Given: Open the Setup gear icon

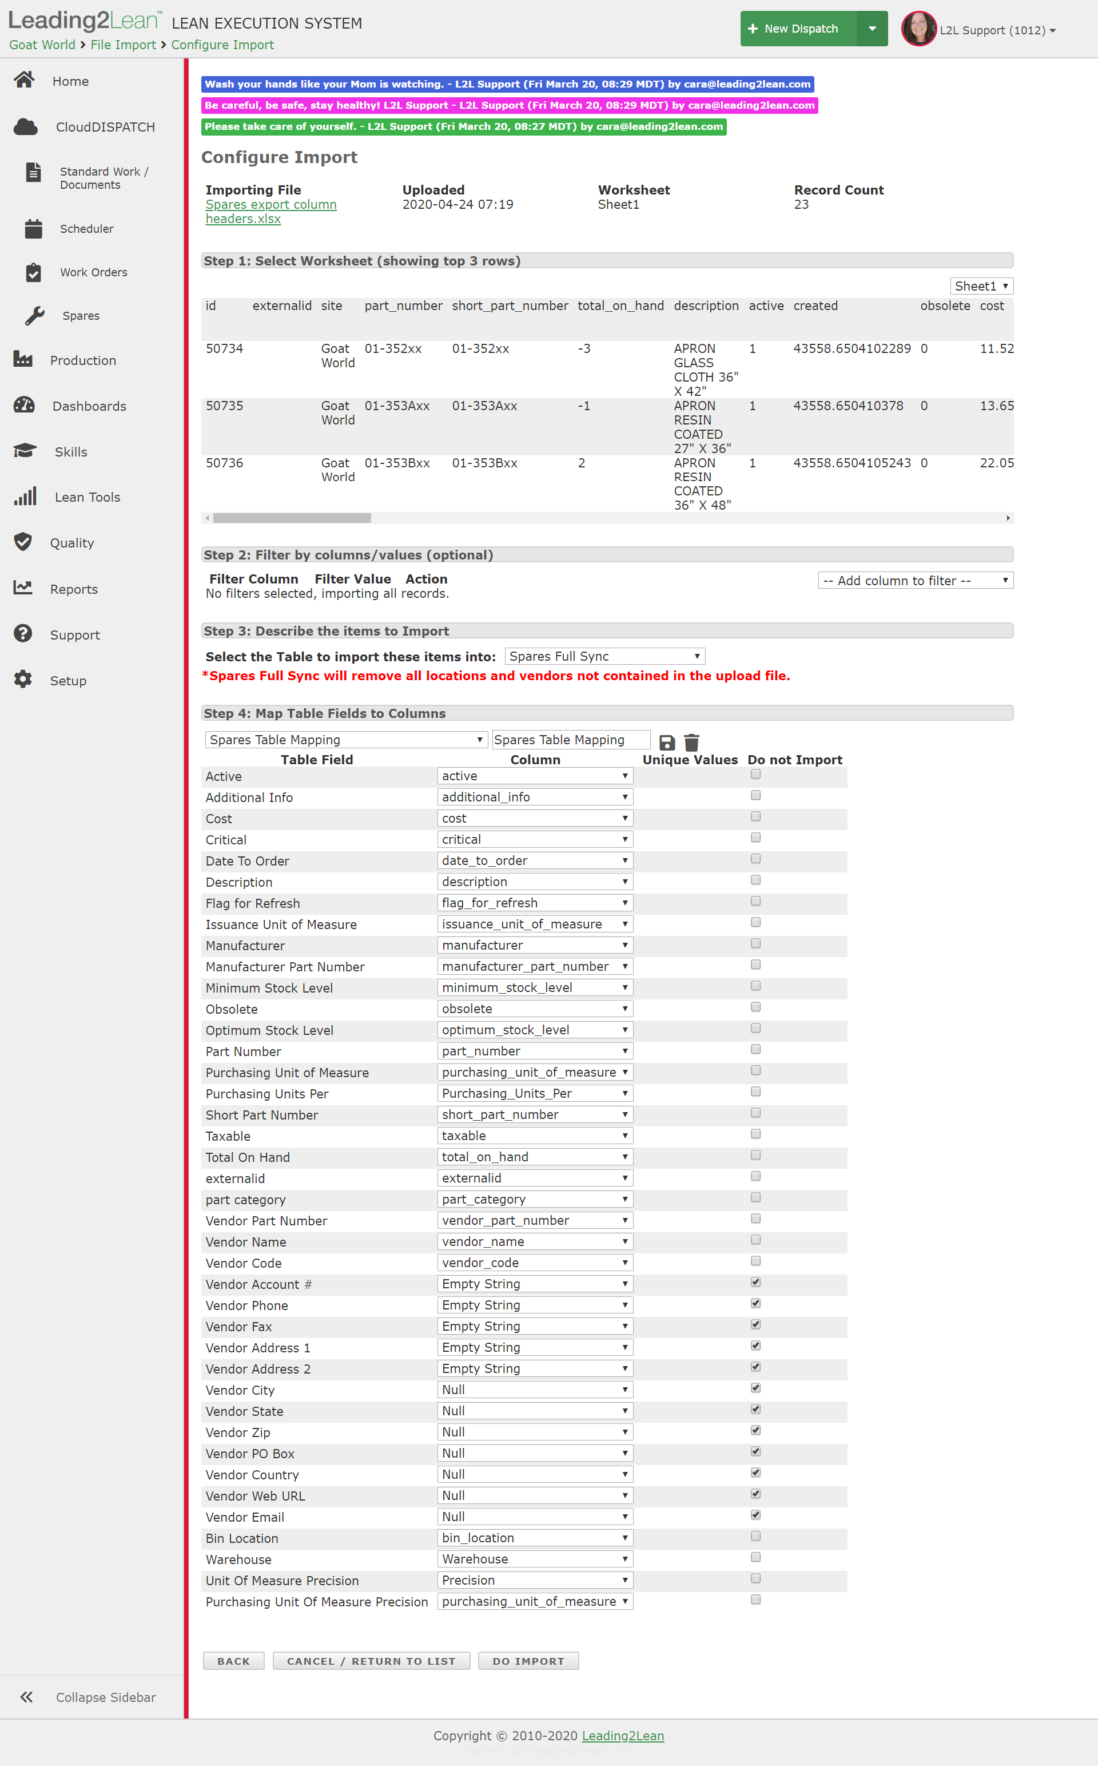Looking at the screenshot, I should 23,679.
